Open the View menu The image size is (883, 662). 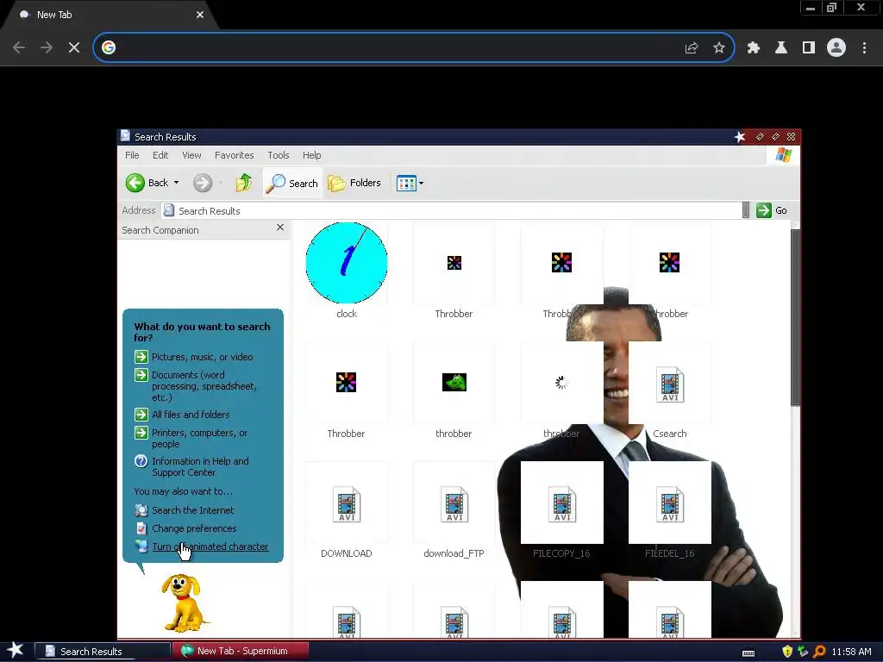(191, 155)
